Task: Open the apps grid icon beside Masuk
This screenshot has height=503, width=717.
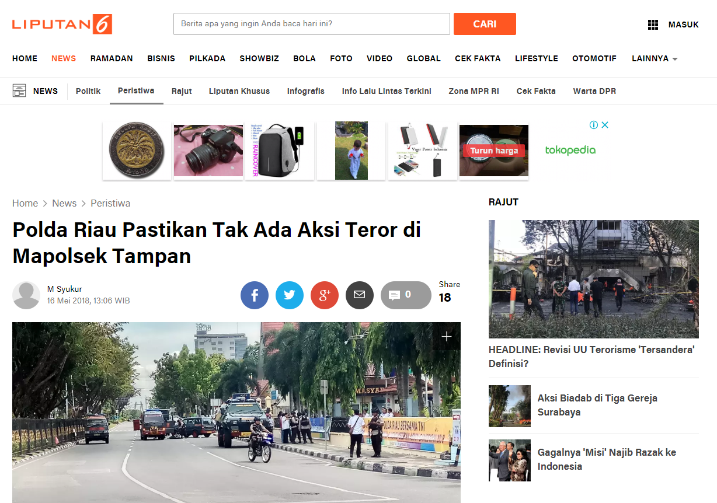Action: click(x=653, y=25)
